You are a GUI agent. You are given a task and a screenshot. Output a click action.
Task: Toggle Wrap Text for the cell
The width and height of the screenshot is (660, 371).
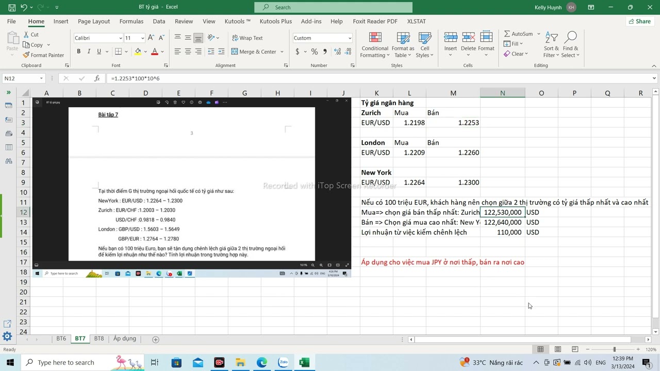click(247, 38)
